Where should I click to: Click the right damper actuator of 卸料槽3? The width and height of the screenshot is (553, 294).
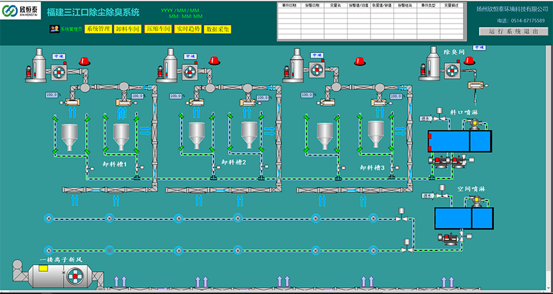[381, 102]
